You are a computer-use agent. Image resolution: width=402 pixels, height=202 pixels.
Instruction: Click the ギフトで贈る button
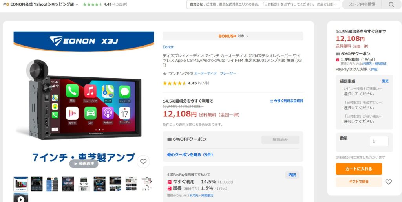pyautogui.click(x=359, y=182)
